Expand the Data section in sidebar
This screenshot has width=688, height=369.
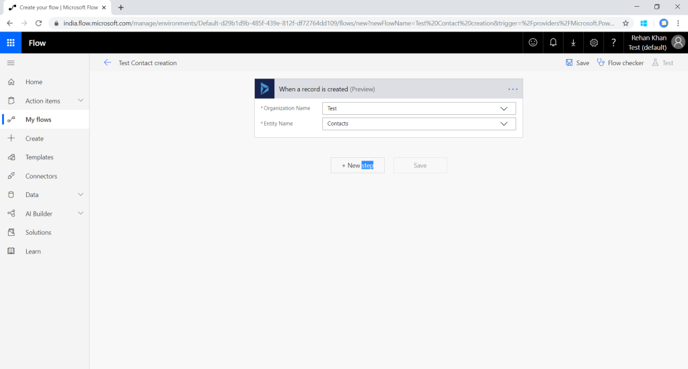click(x=81, y=195)
